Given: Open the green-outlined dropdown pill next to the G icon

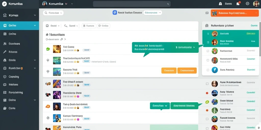Looking at the screenshot, I should pos(153,13).
